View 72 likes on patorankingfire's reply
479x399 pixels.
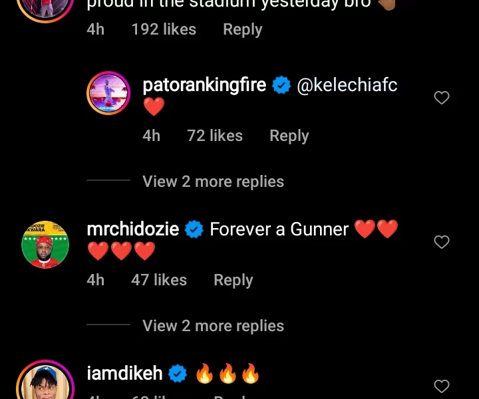pos(215,136)
